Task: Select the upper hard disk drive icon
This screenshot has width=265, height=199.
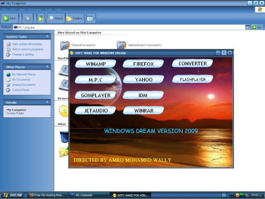Action: pos(63,70)
